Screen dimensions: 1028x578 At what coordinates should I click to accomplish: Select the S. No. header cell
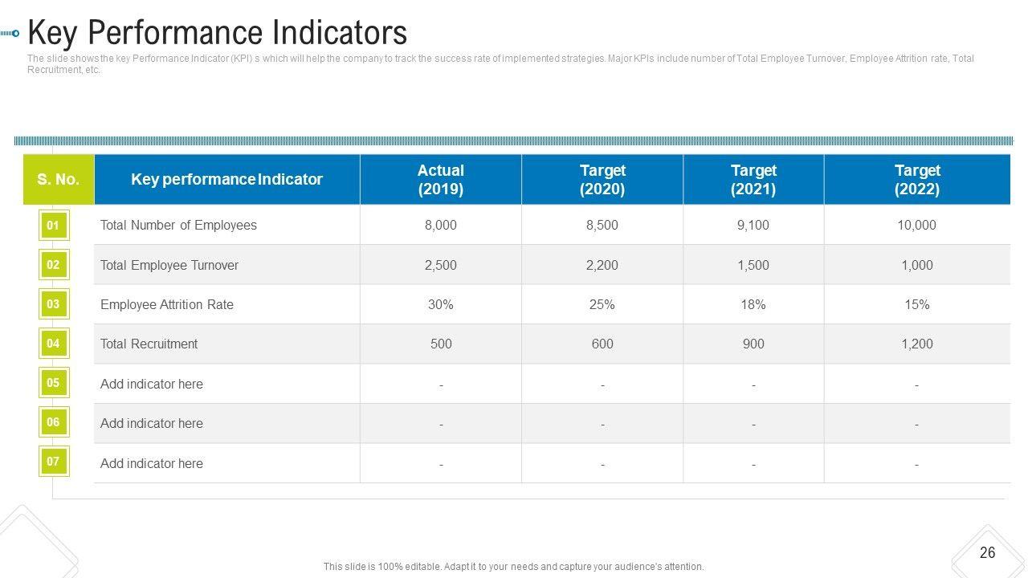coord(59,180)
